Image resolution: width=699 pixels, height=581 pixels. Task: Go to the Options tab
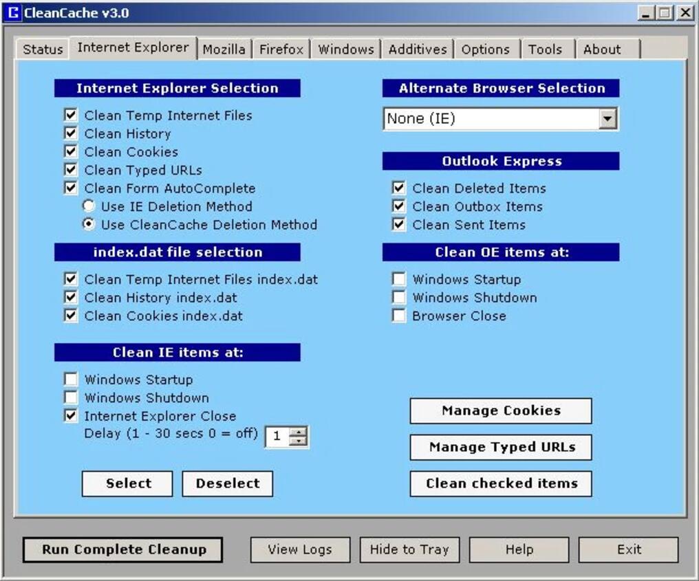[x=486, y=49]
